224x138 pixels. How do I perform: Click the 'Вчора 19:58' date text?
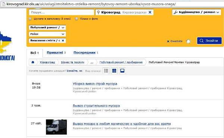(36, 86)
